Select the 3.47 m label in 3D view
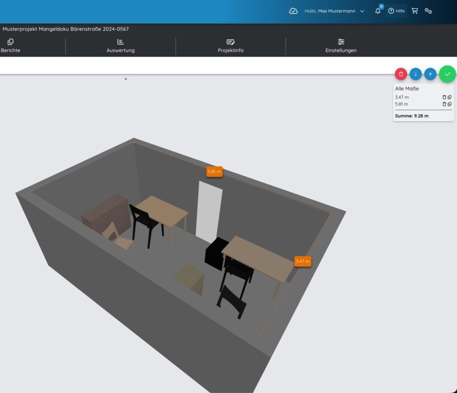 [x=303, y=262]
